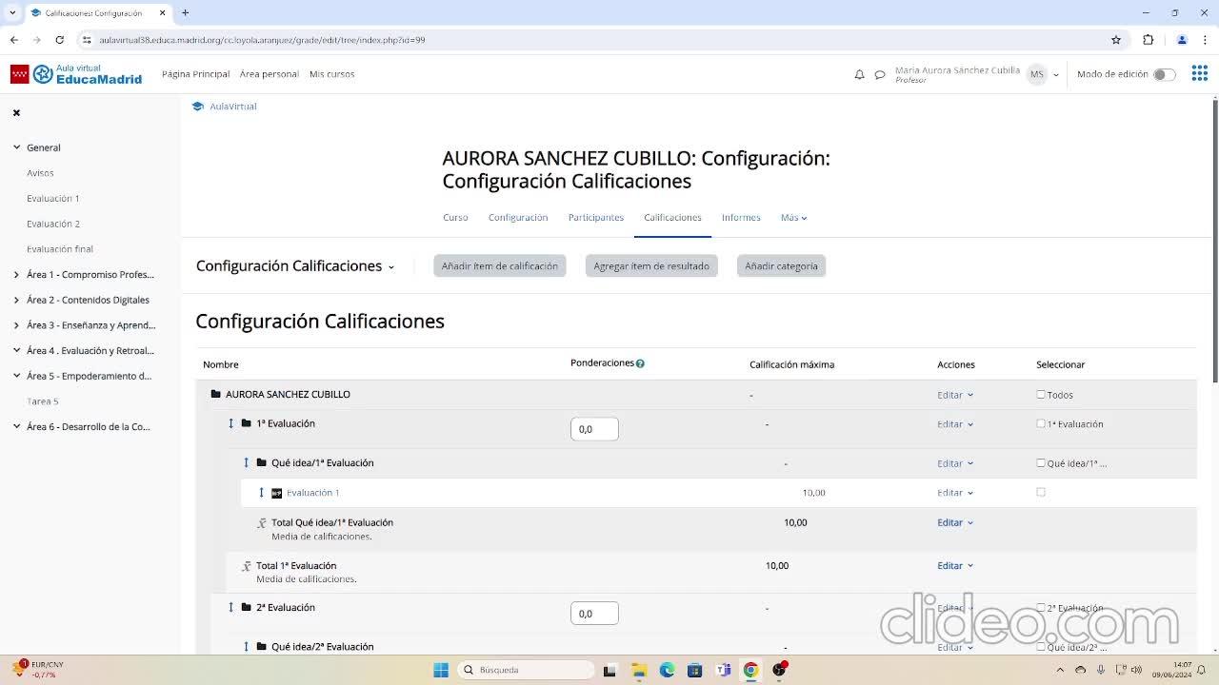Open Tarea 5 in the sidebar
The image size is (1219, 685).
[43, 401]
